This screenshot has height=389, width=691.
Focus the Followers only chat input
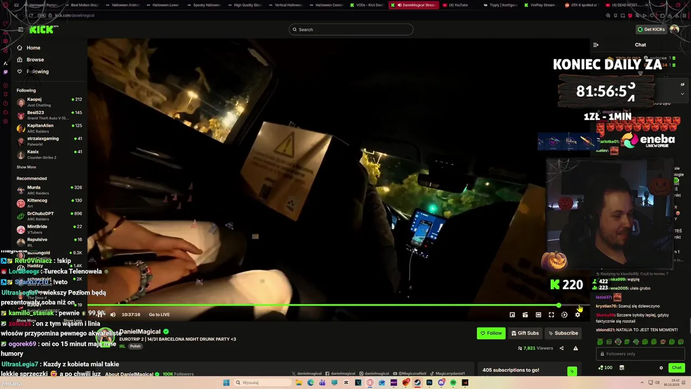pyautogui.click(x=640, y=354)
